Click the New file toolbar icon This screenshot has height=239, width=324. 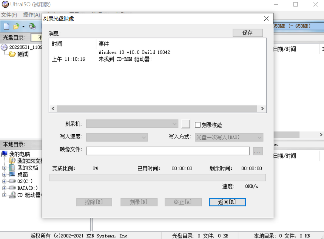6,26
